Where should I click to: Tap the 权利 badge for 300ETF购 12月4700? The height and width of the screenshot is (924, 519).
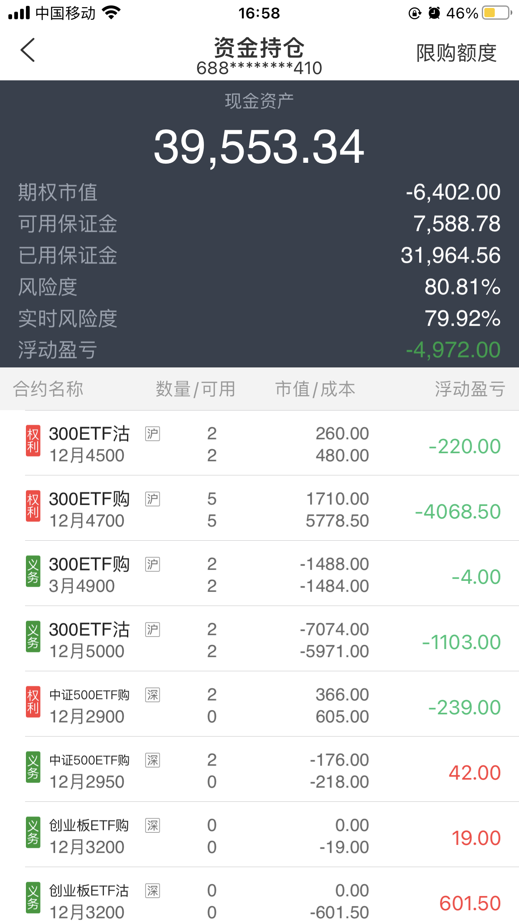coord(33,506)
